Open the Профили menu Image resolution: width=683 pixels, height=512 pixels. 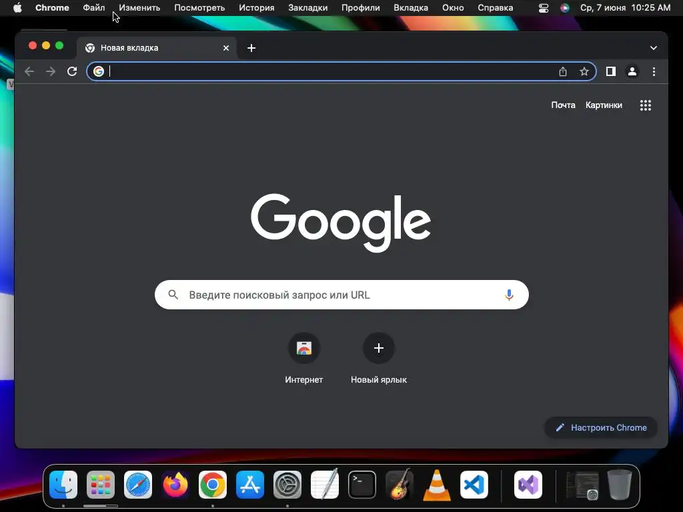pyautogui.click(x=361, y=8)
